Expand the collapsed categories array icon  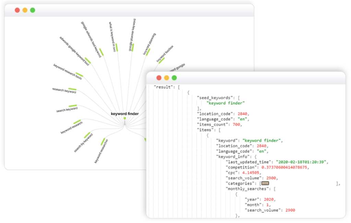click(265, 183)
